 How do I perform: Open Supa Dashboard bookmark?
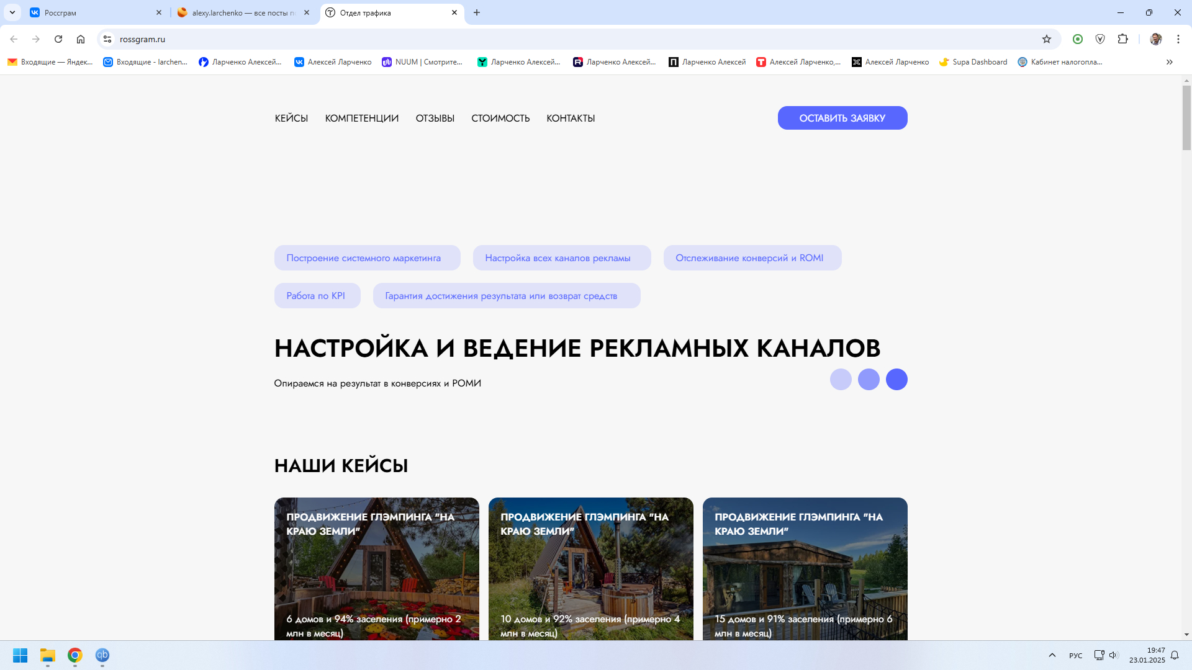click(x=973, y=62)
